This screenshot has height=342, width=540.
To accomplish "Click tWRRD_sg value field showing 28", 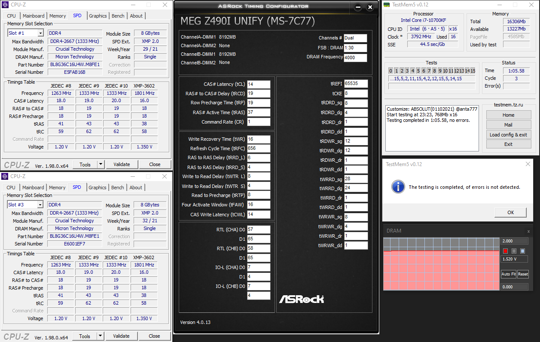I will (x=356, y=179).
